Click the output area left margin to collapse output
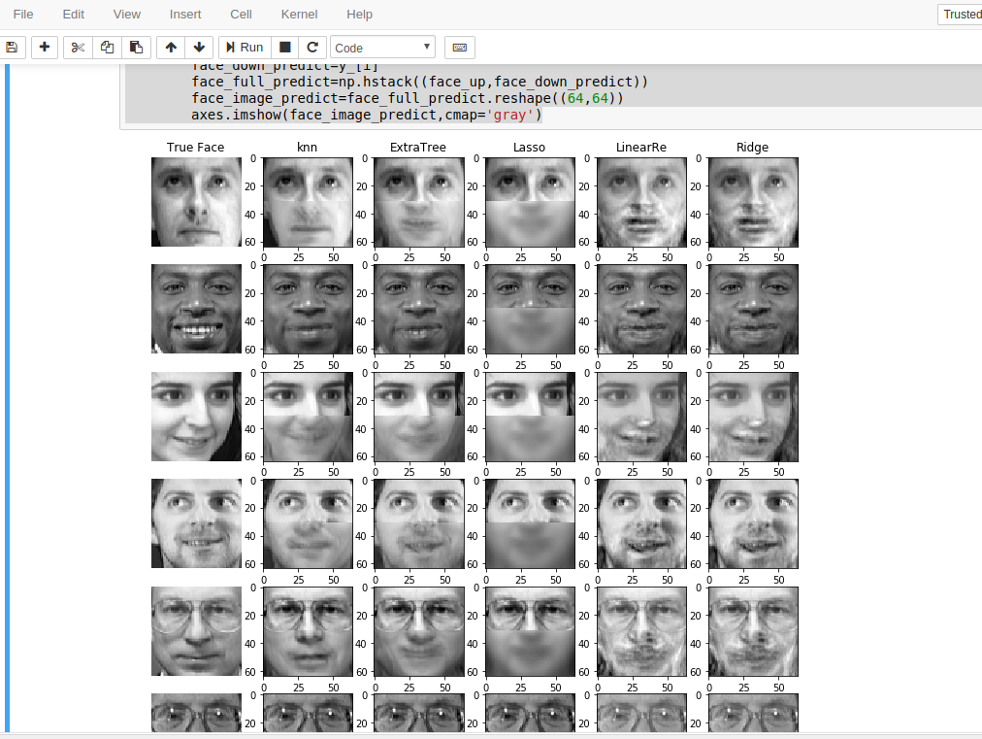The height and width of the screenshot is (739, 982). (66, 432)
